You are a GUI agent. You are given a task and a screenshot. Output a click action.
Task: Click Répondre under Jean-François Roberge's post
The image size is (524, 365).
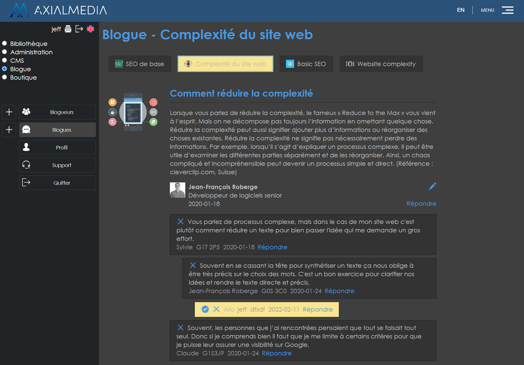[x=421, y=203]
